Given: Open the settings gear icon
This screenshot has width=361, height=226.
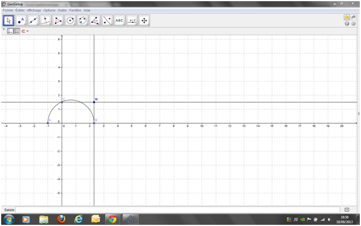Looking at the screenshot, I should point(353,24).
